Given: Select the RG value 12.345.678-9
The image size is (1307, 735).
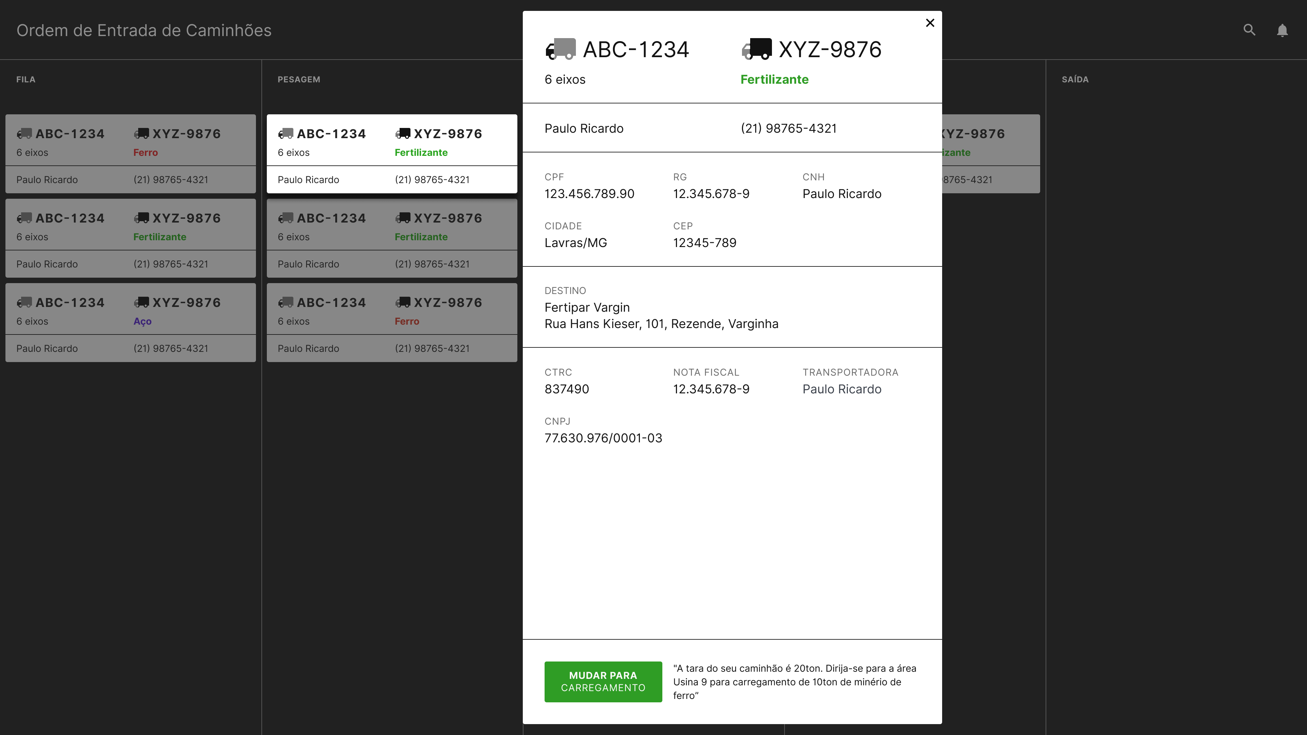Looking at the screenshot, I should [x=711, y=194].
